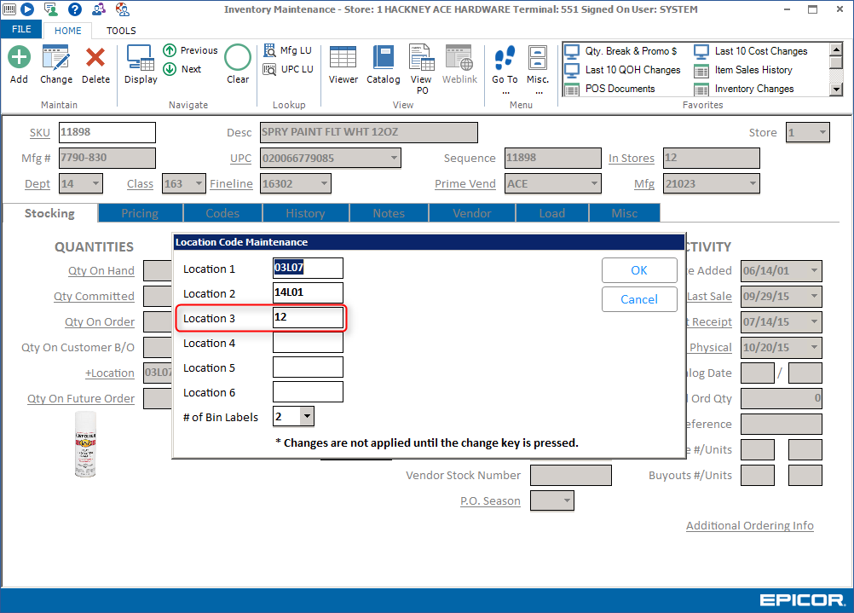
Task: Click the spray paint product thumbnail
Action: pyautogui.click(x=85, y=445)
